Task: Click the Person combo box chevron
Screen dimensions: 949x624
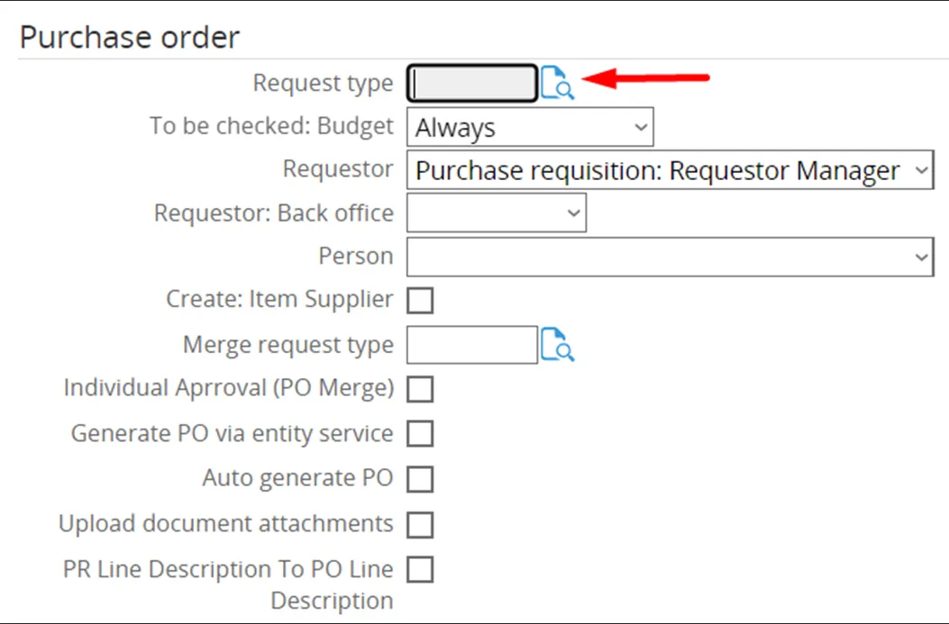Action: pos(921,256)
